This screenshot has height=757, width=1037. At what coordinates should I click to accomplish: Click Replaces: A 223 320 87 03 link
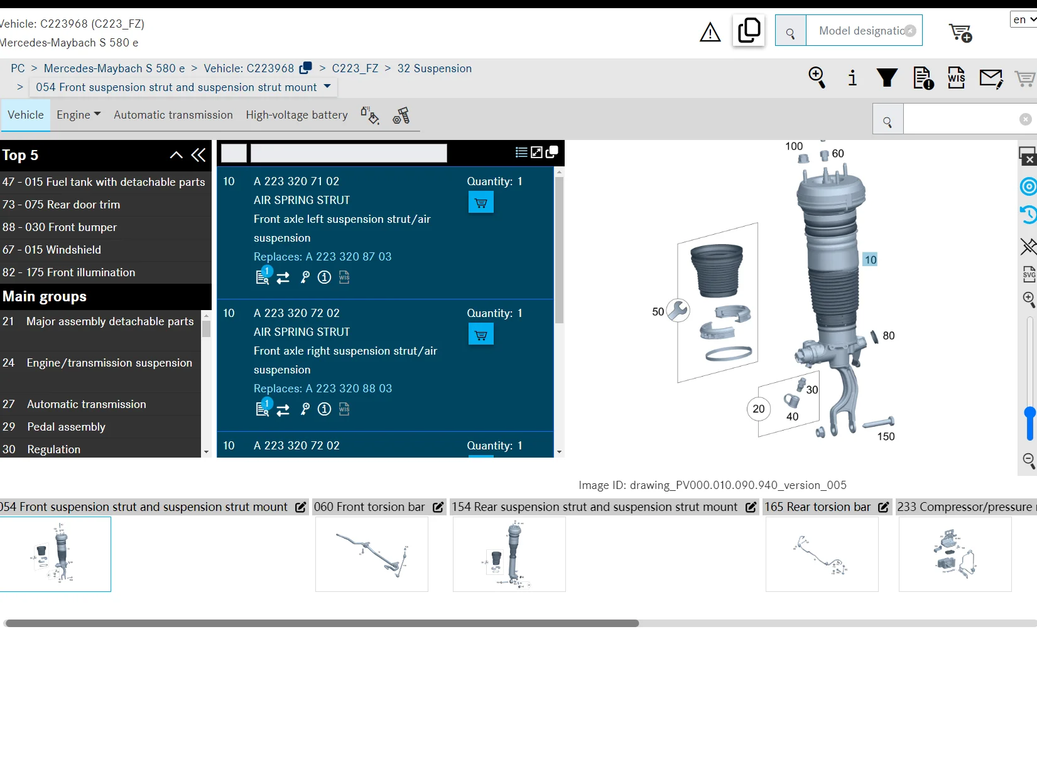[322, 257]
